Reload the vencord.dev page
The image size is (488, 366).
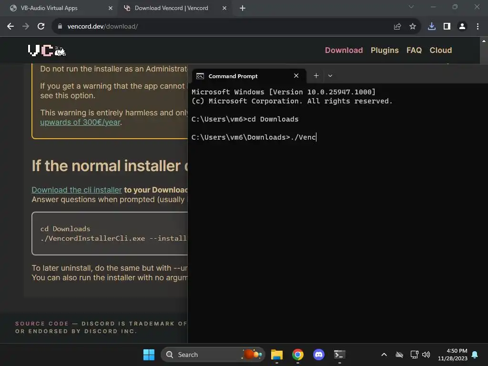[41, 27]
